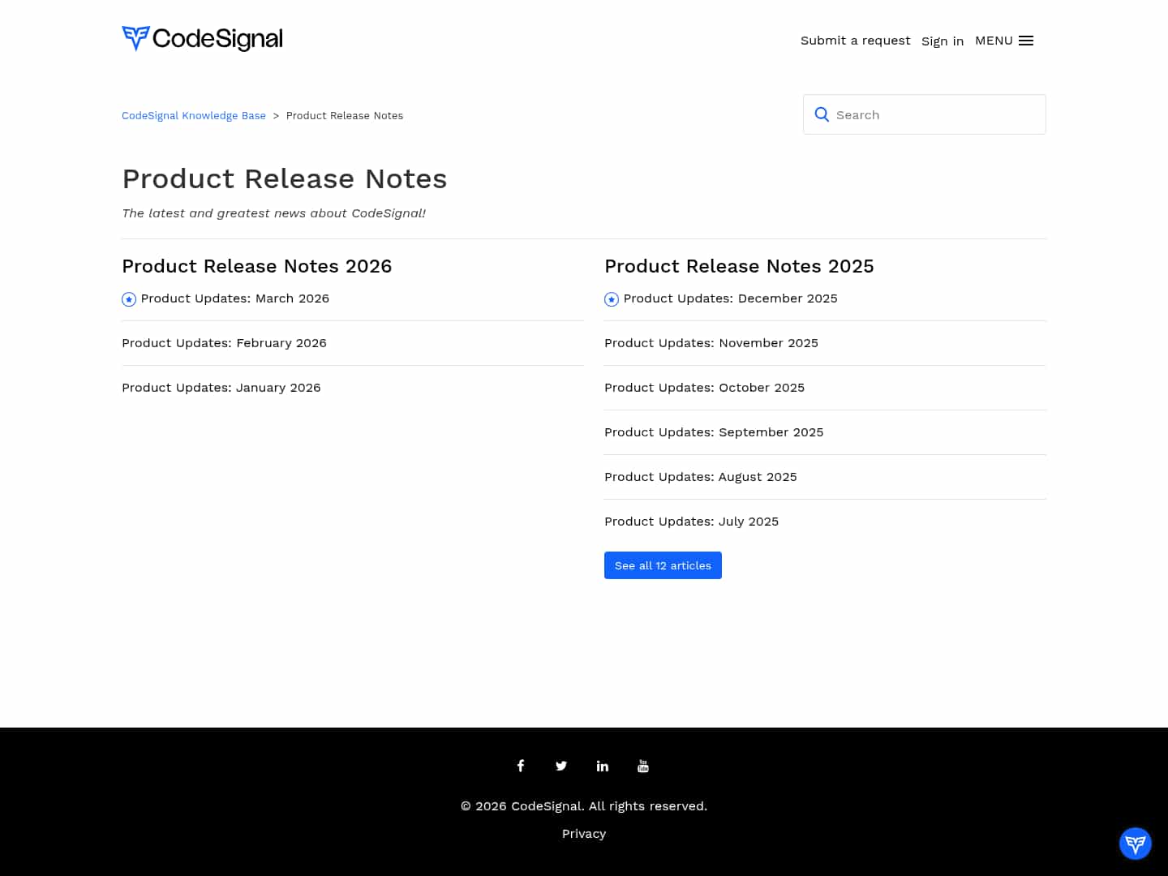The height and width of the screenshot is (876, 1168).
Task: Open the Privacy link in footer
Action: pyautogui.click(x=584, y=834)
